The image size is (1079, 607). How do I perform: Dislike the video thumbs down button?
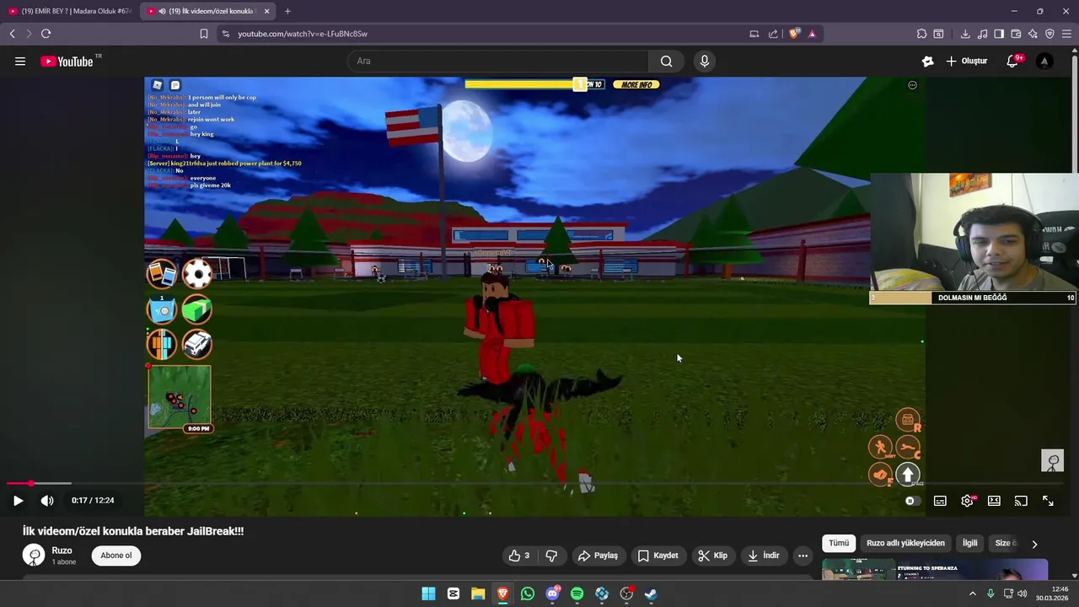[x=551, y=556]
